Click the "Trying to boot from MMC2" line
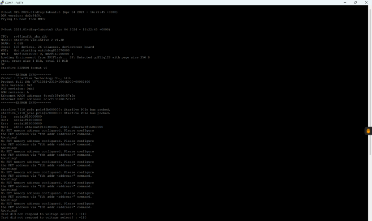This screenshot has height=221, width=372. click(23, 19)
